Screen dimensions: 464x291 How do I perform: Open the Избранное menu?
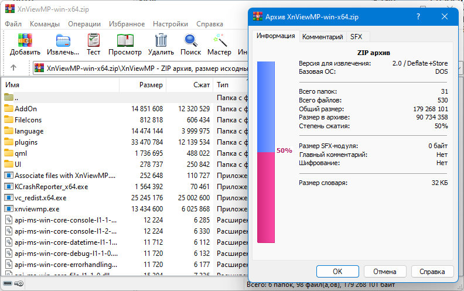127,24
